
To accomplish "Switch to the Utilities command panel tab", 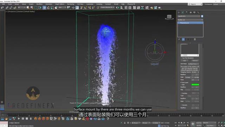I will click(x=198, y=13).
